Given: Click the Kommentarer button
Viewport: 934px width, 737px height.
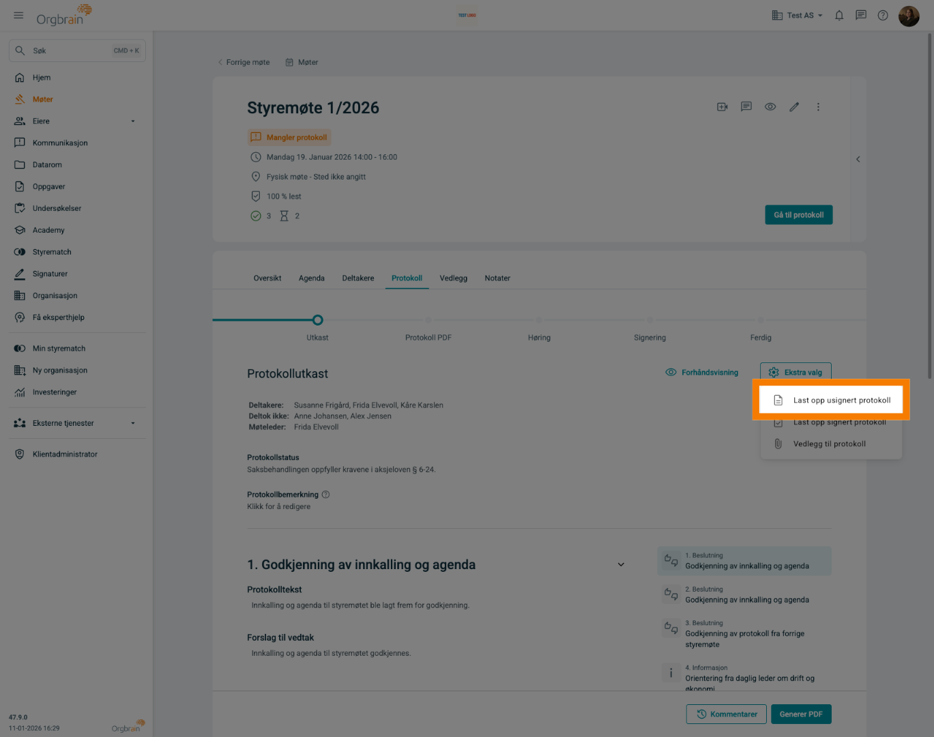Looking at the screenshot, I should point(727,714).
